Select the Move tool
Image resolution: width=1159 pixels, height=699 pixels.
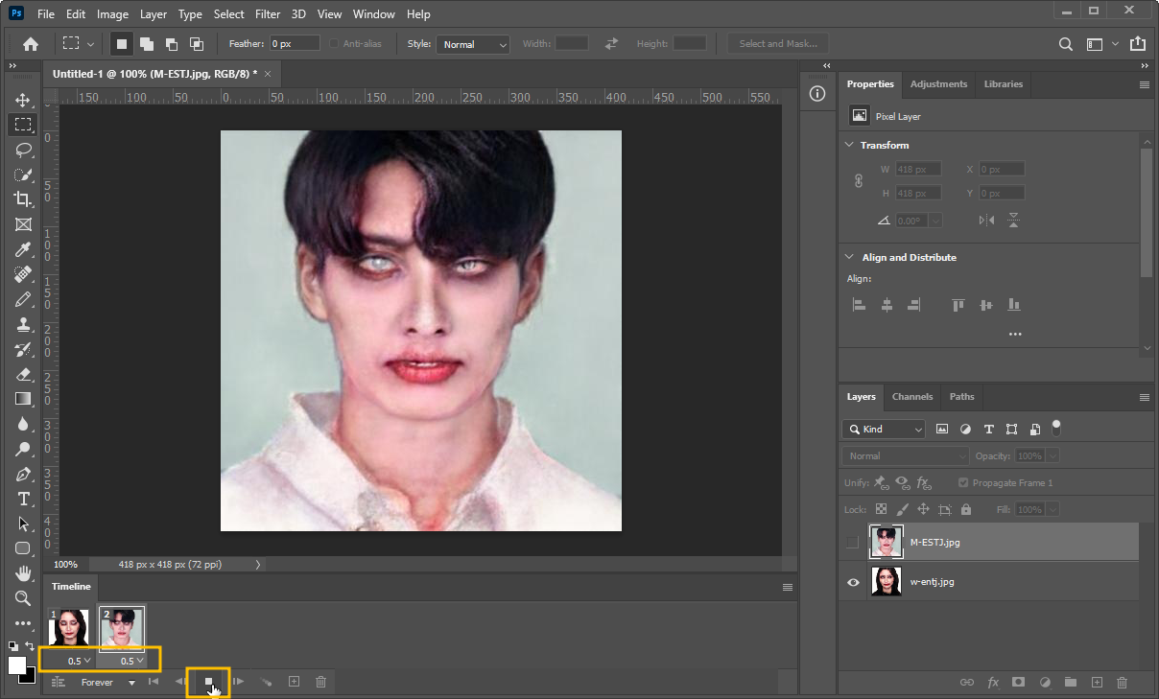[23, 100]
